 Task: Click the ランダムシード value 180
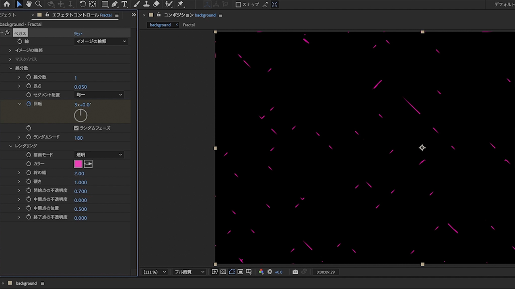78,138
